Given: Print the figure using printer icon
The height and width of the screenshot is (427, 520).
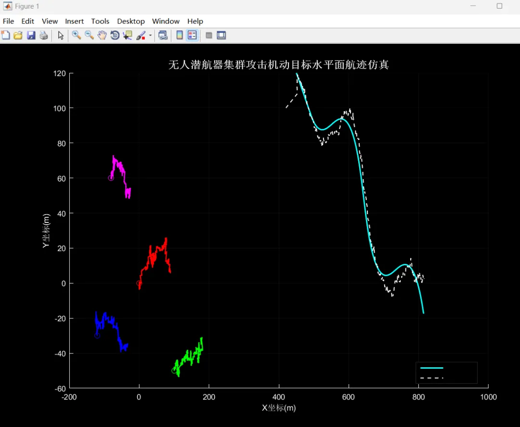Looking at the screenshot, I should 44,35.
